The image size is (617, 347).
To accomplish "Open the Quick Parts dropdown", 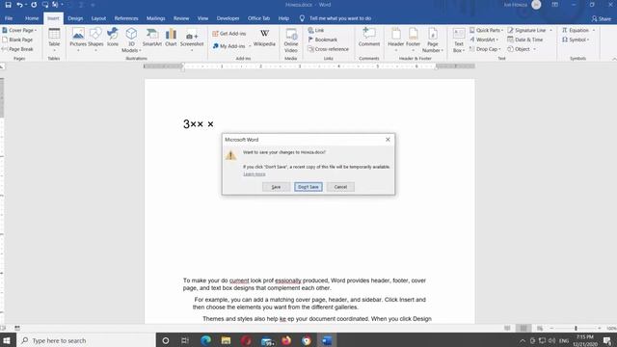I will point(486,30).
